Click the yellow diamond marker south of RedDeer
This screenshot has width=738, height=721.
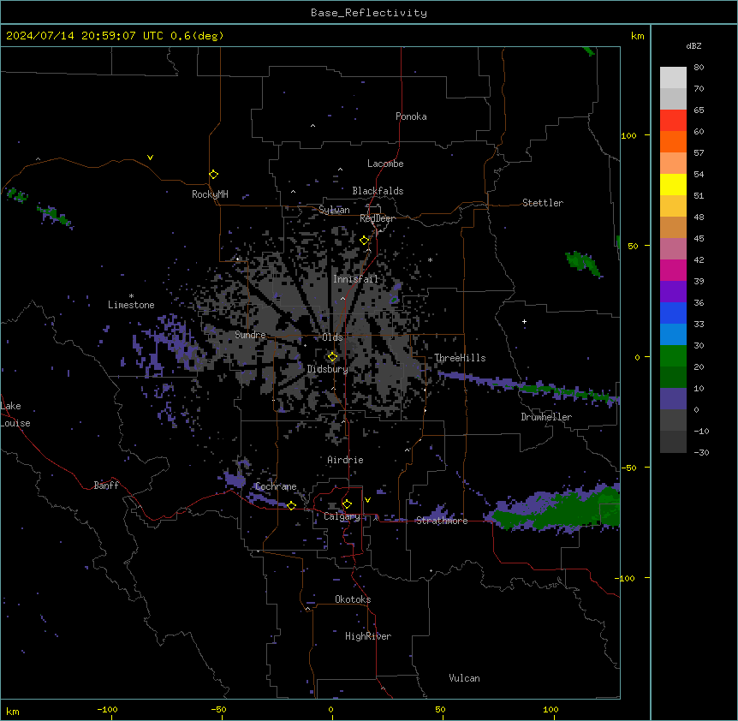tap(364, 241)
